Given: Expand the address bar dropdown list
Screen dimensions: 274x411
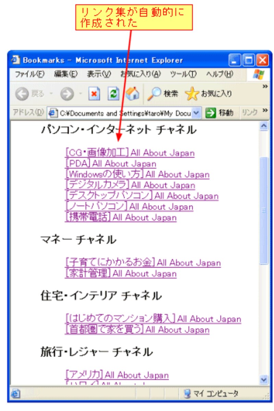Looking at the screenshot, I should coord(196,113).
